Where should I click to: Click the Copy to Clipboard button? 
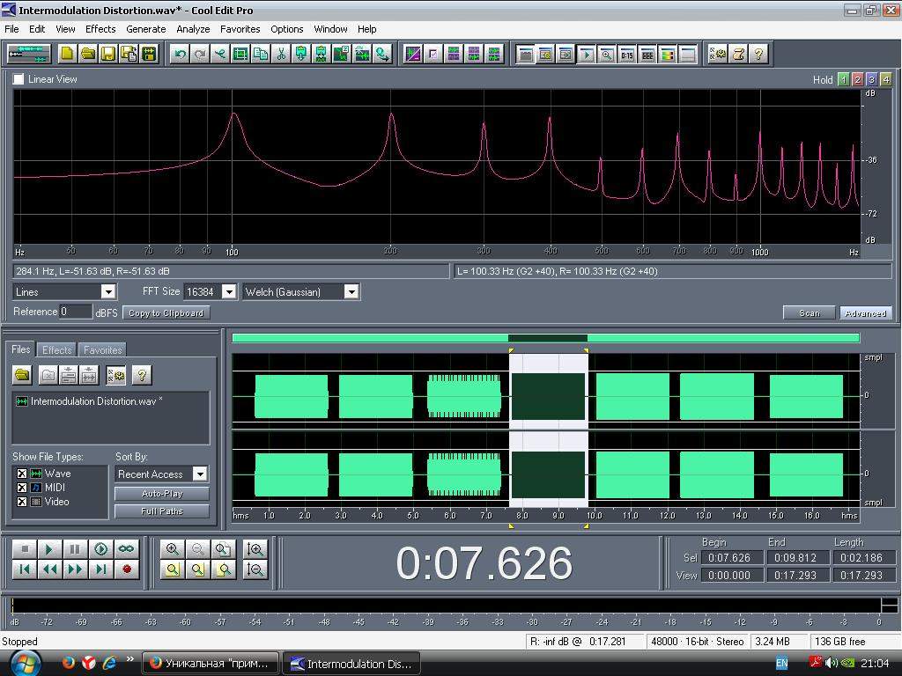coord(166,312)
